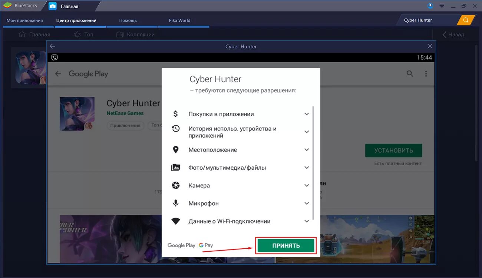Switch to Мои приложения tab
482x278 pixels.
point(24,20)
